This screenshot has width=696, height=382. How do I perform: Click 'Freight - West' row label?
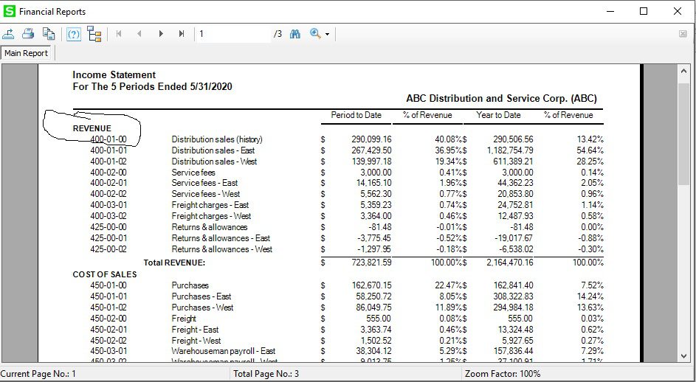(x=196, y=341)
